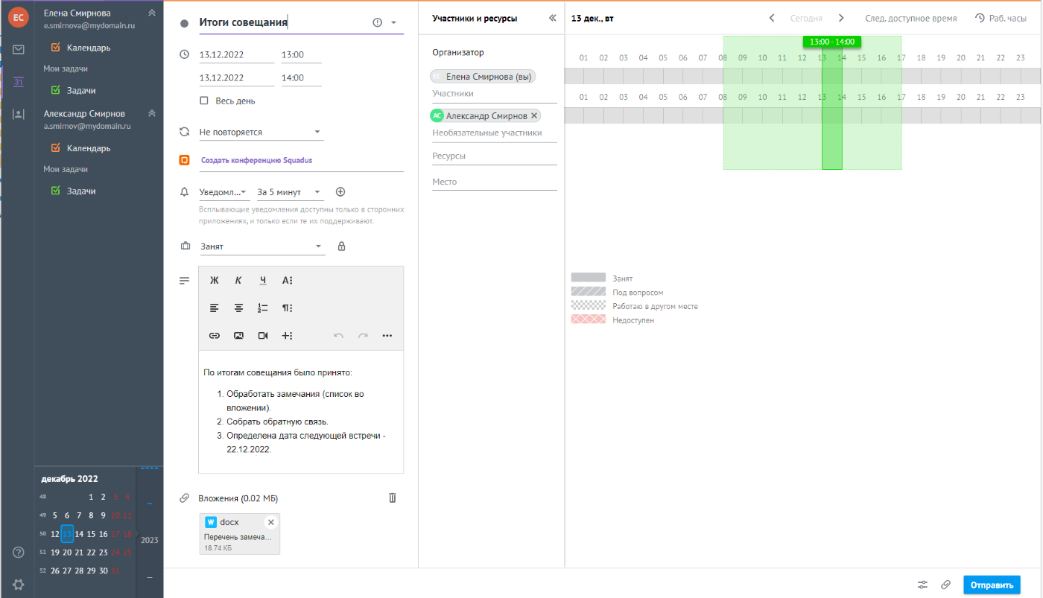Collapse the Александр Смирнов account section
The image size is (1043, 598).
coord(152,113)
